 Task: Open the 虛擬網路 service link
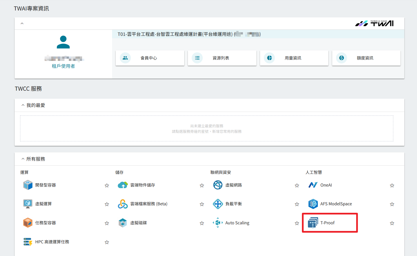234,185
